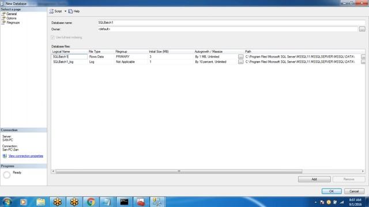Click the Path column header

tap(304, 51)
